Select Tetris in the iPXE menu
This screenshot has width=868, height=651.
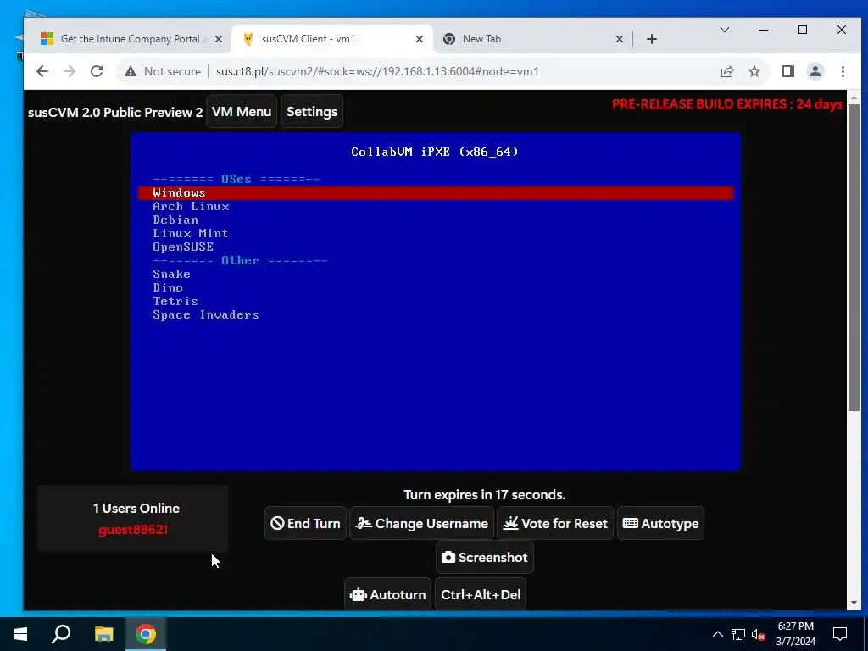pos(175,301)
